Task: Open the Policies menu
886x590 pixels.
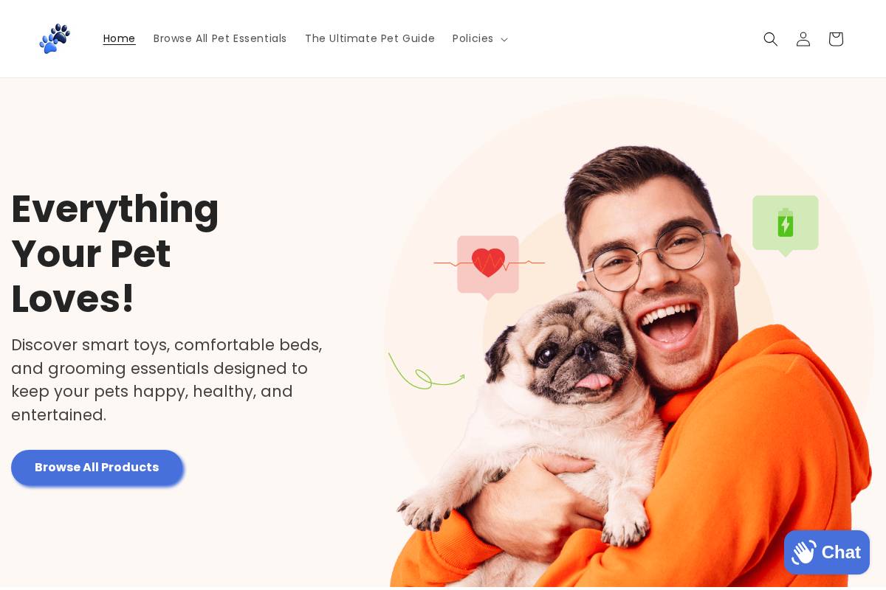Action: (x=480, y=38)
